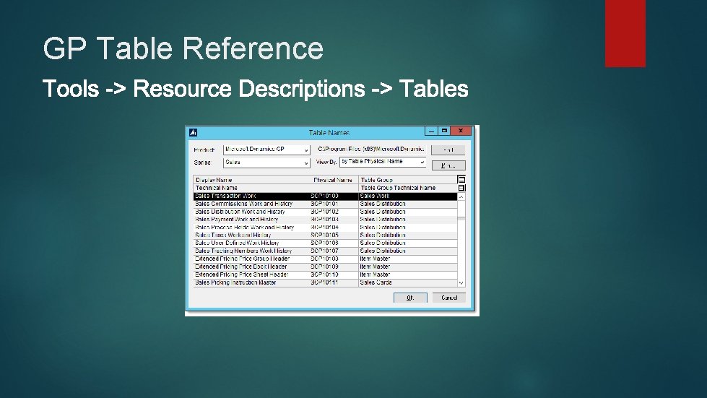The image size is (707, 398).
Task: Select Sales Tracking Numbers Work History row
Action: 325,251
